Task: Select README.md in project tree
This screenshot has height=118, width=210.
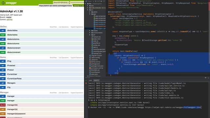Action: pos(95,70)
